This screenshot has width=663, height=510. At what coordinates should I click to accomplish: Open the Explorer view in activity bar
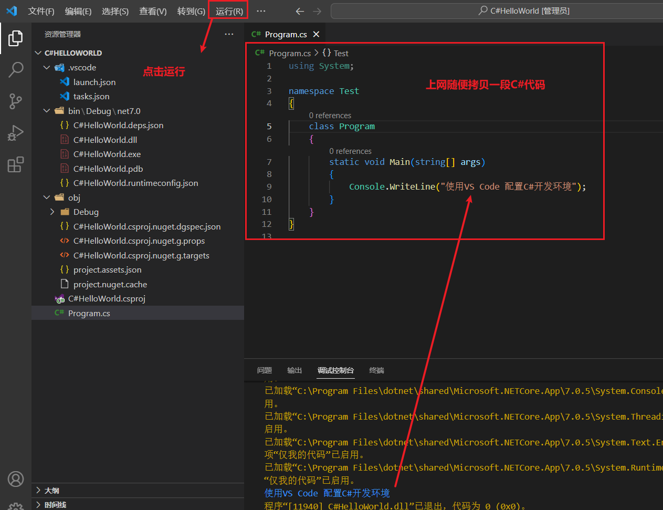click(16, 38)
